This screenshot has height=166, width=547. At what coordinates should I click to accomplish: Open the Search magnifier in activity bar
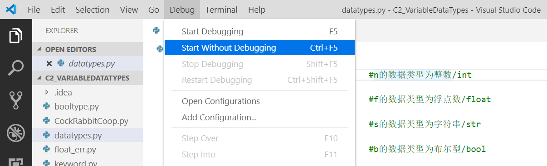[x=16, y=68]
